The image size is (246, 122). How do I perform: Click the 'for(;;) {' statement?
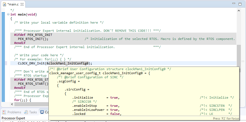(x=23, y=100)
